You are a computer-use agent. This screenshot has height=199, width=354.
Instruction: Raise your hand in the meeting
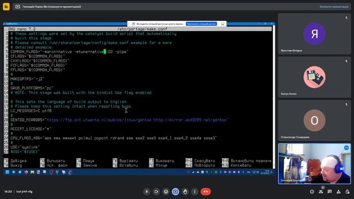[x=185, y=192]
